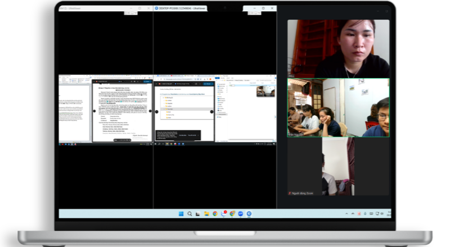Open the UltraViewer icon in the taskbar

pyautogui.click(x=249, y=214)
